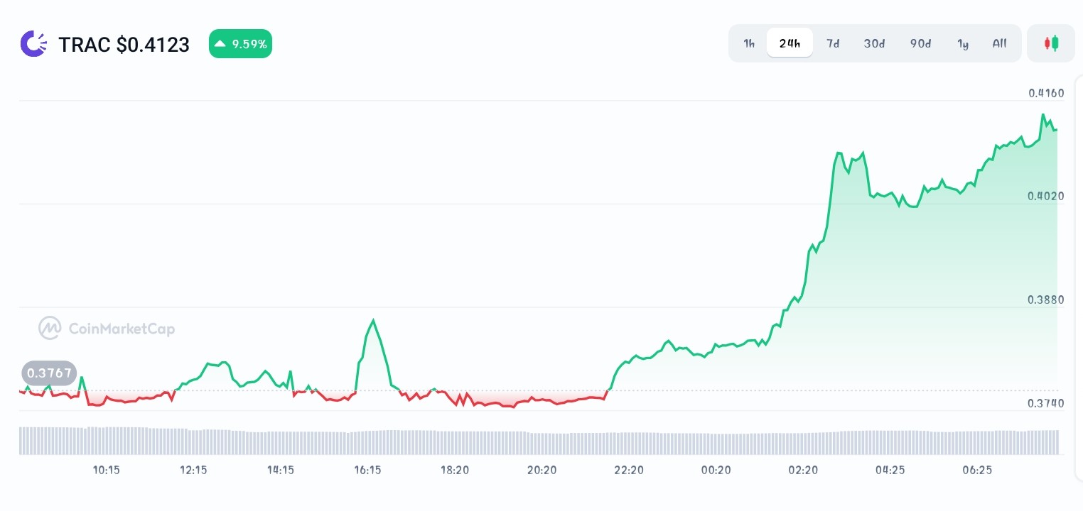Screen dimensions: 1083x511
Task: Expand details via the 0.3767 price bubble
Action: [x=48, y=373]
